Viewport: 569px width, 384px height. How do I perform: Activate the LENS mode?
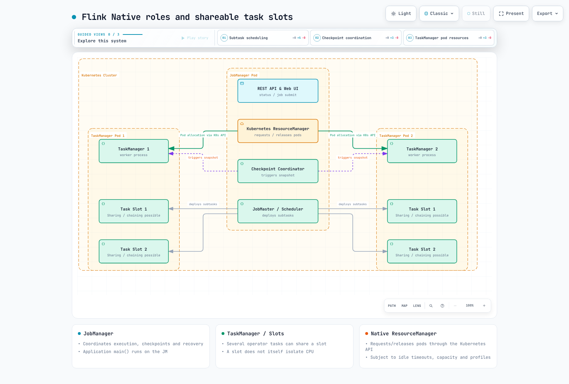(x=417, y=306)
